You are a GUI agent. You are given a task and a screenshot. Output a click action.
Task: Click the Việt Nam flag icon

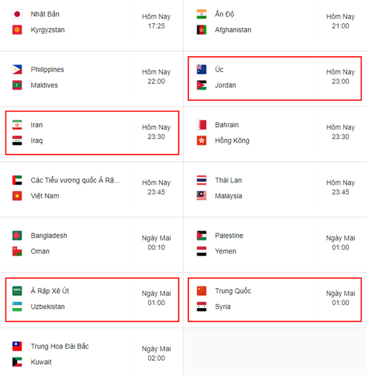click(x=17, y=196)
